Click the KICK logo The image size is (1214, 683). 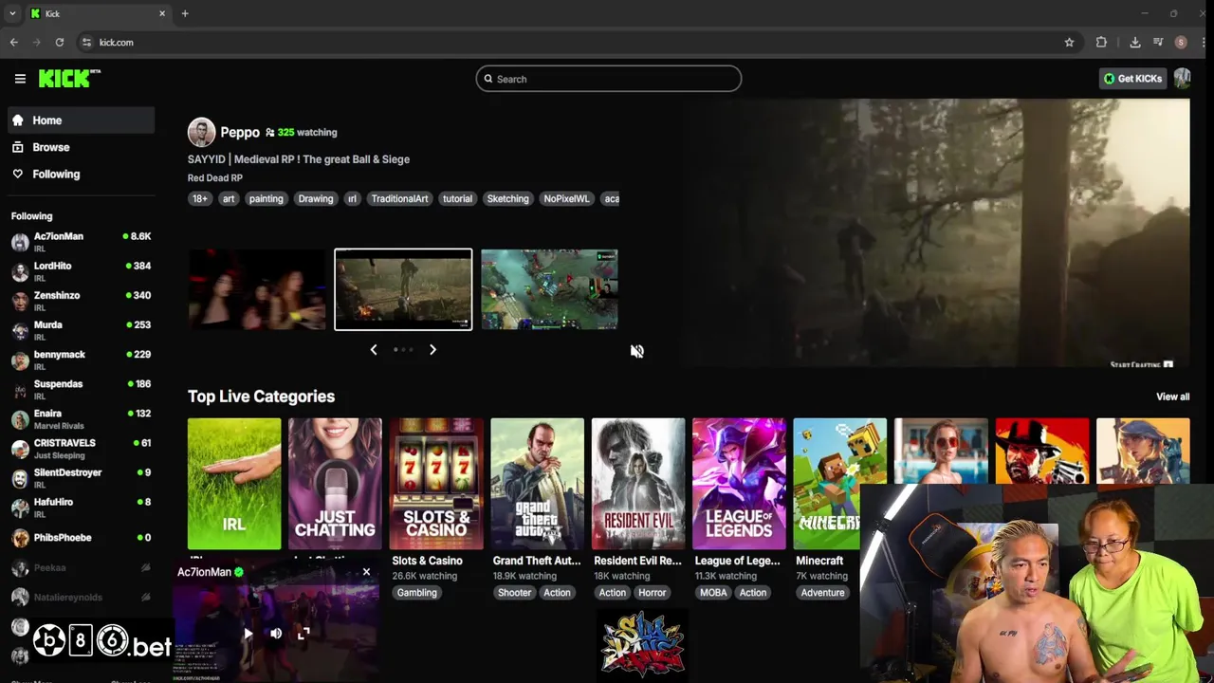coord(69,79)
